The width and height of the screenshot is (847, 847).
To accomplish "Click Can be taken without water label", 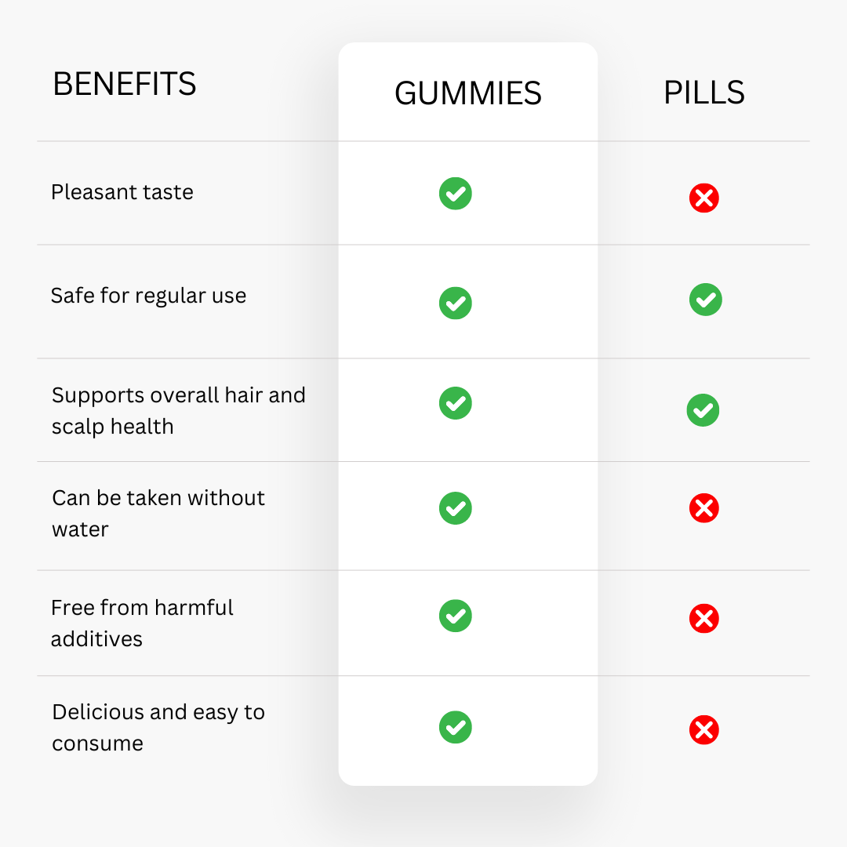I will point(158,514).
